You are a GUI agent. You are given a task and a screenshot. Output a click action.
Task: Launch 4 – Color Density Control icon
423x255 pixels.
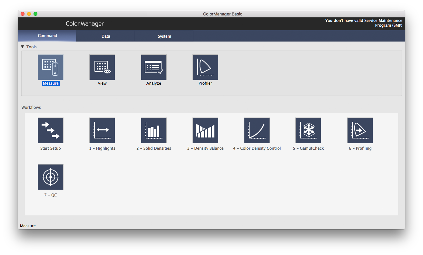coord(257,130)
